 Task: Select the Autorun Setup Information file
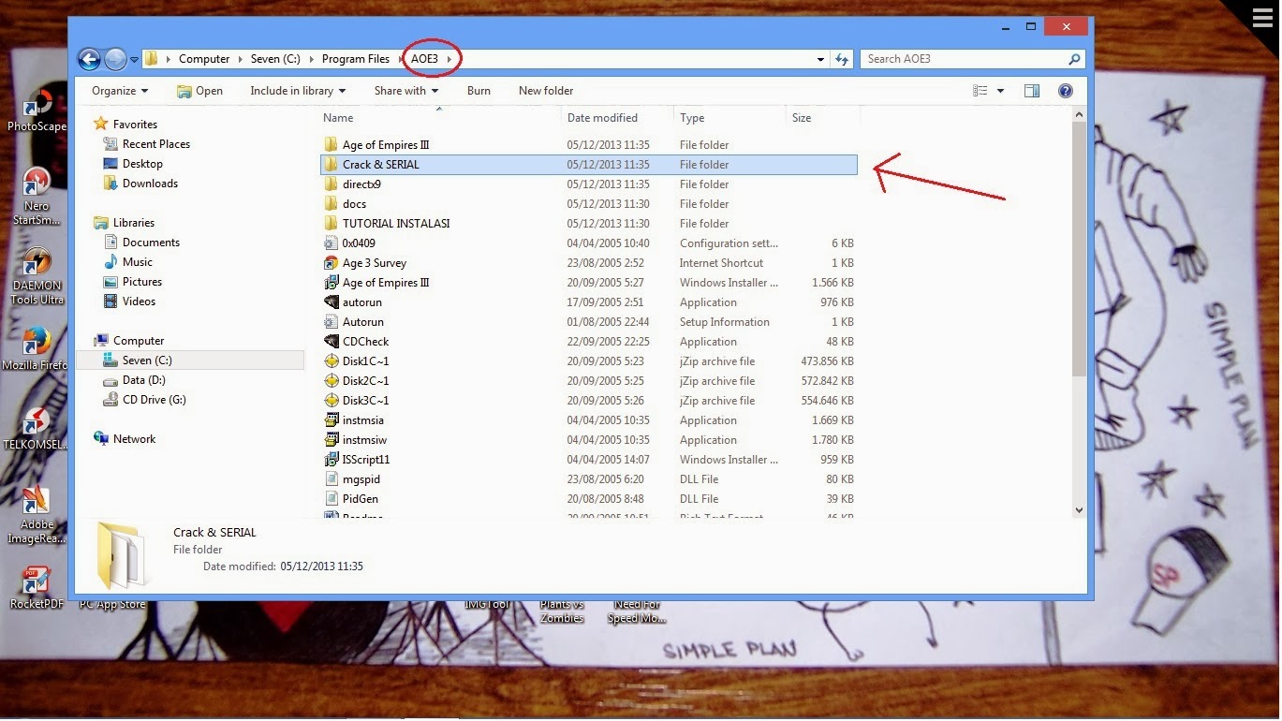pos(588,322)
